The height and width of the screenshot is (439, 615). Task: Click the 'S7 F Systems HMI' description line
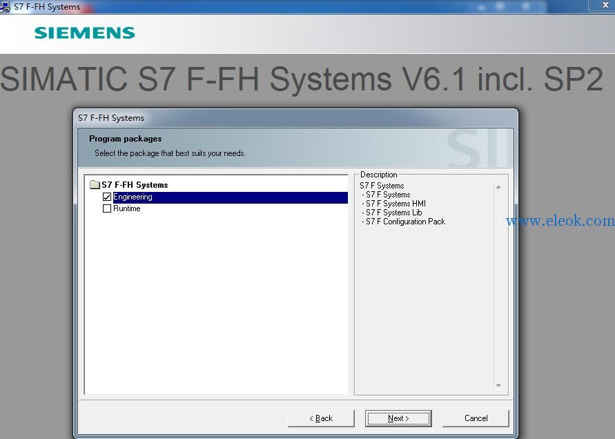tap(394, 204)
